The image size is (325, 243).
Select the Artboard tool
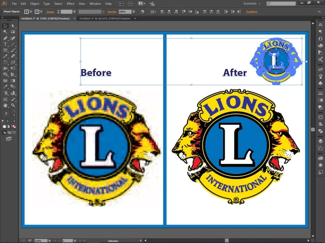coord(5,99)
